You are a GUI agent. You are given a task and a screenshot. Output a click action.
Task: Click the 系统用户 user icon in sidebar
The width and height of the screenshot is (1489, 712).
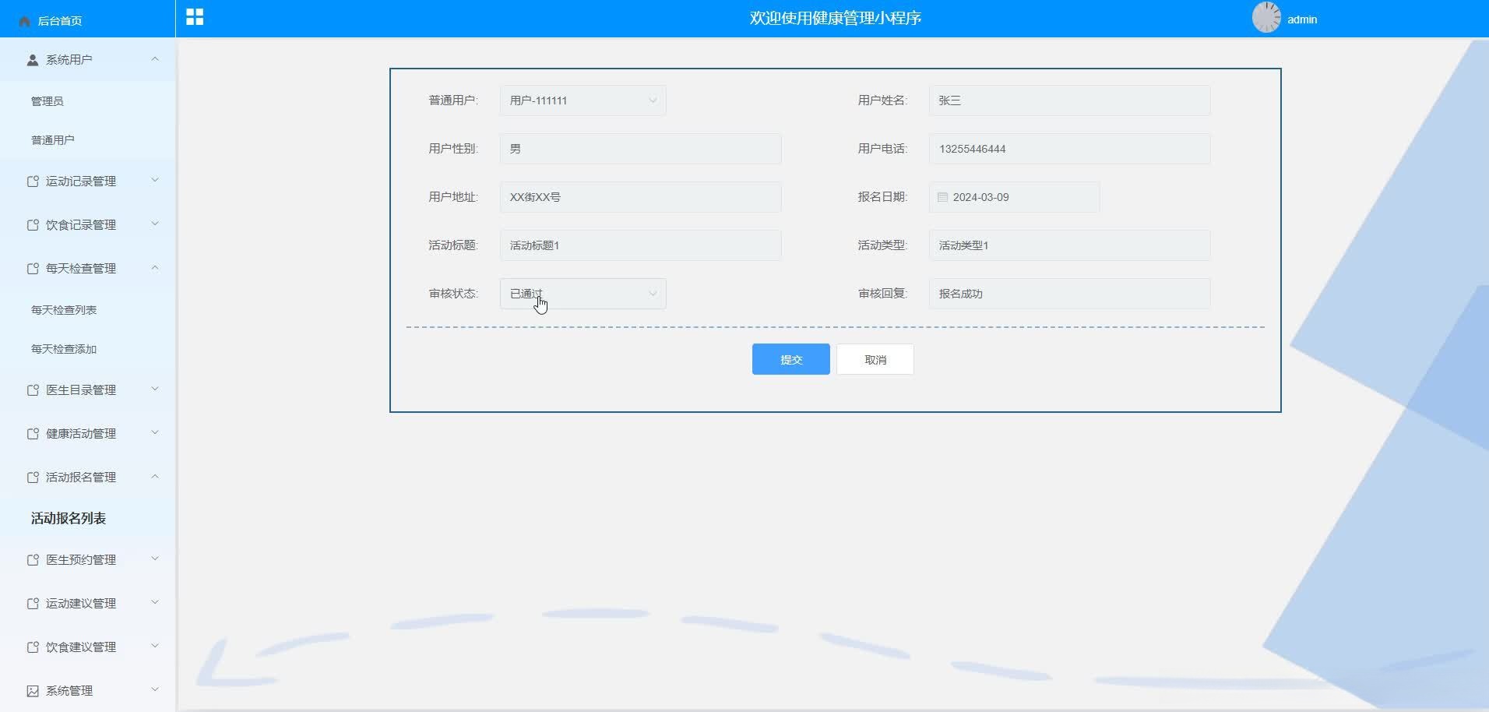(x=32, y=58)
